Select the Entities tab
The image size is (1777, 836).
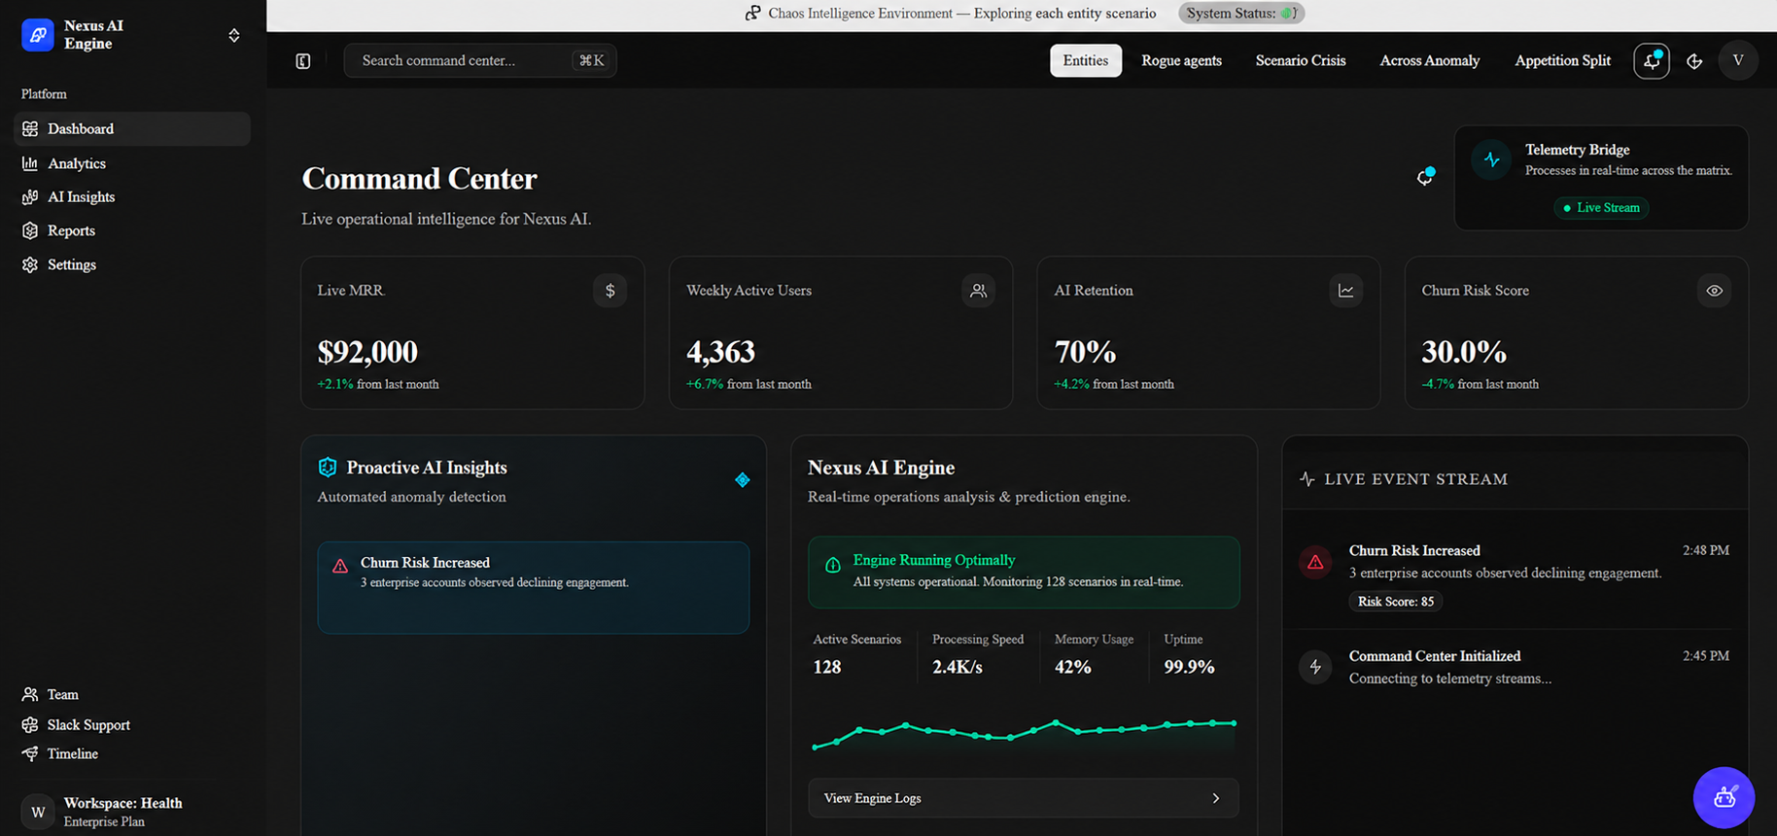1086,60
